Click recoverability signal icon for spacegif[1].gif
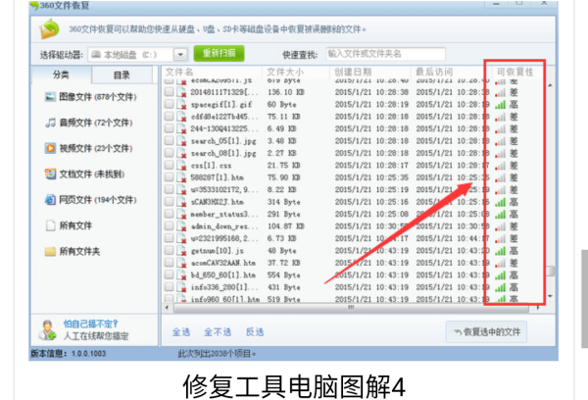The width and height of the screenshot is (588, 400). [500, 105]
